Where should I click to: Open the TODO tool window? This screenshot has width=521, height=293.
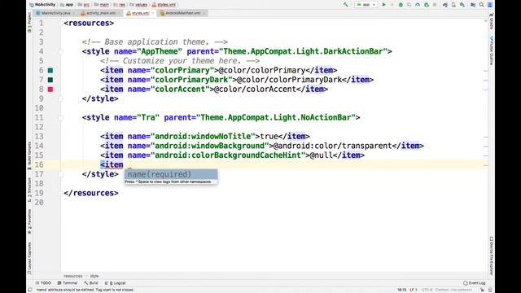[x=43, y=283]
